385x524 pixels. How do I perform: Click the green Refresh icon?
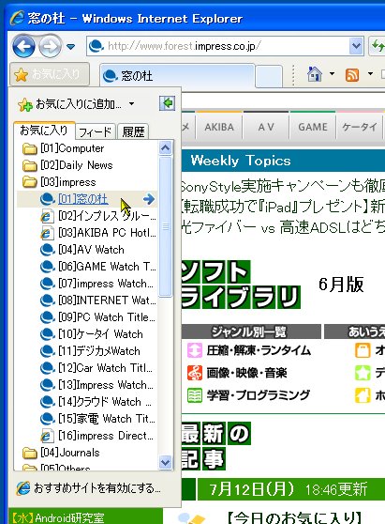(x=378, y=46)
